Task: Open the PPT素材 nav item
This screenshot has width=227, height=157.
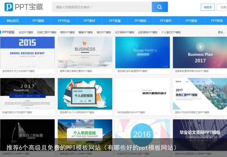Action: pos(89,21)
